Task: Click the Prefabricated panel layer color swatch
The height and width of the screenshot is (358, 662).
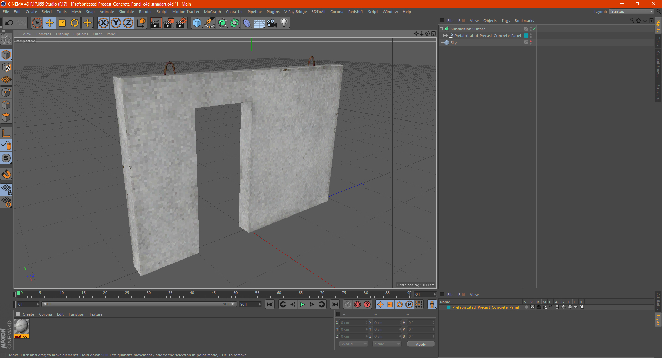Action: click(526, 35)
